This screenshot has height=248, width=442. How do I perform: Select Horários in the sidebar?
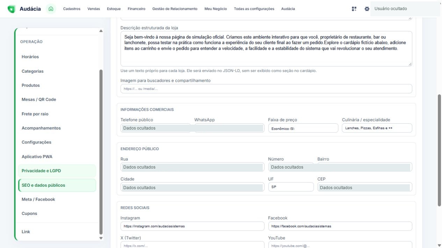57,57
